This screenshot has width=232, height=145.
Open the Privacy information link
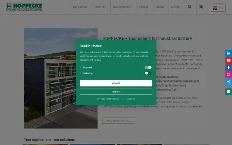(x=108, y=99)
